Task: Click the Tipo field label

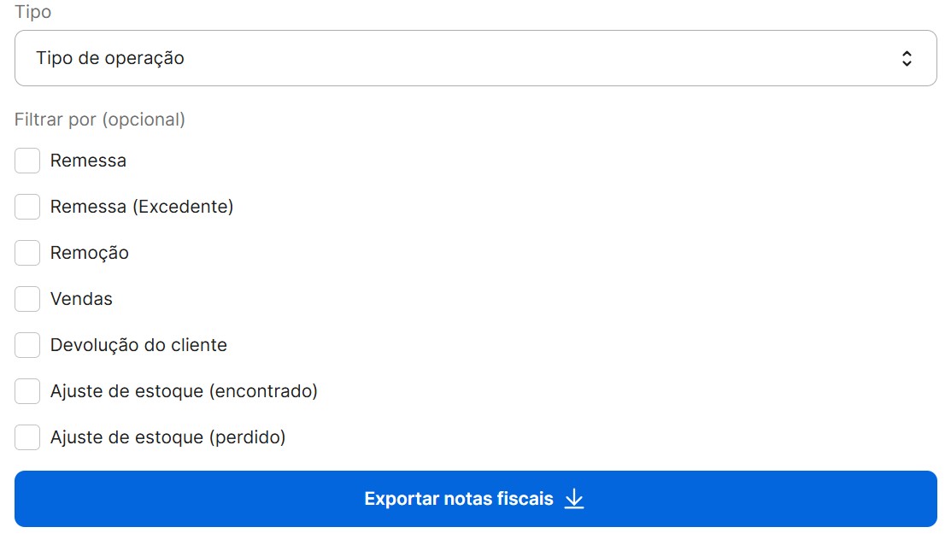Action: pyautogui.click(x=32, y=12)
